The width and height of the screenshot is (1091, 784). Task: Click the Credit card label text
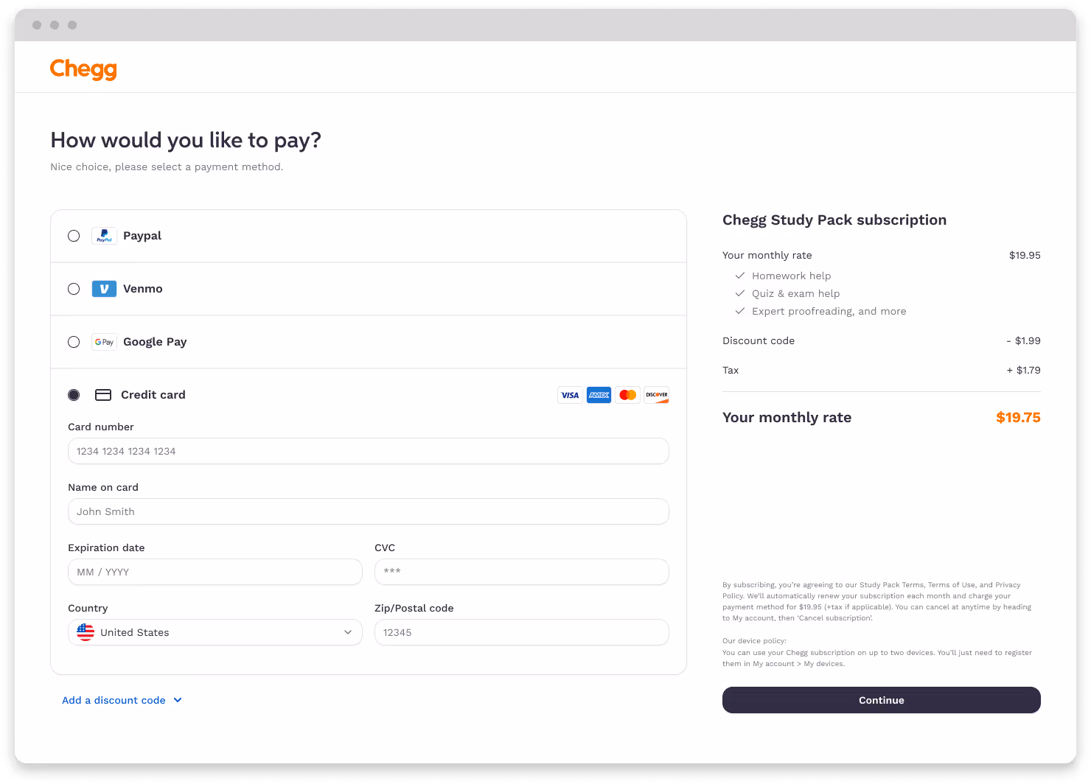[153, 395]
